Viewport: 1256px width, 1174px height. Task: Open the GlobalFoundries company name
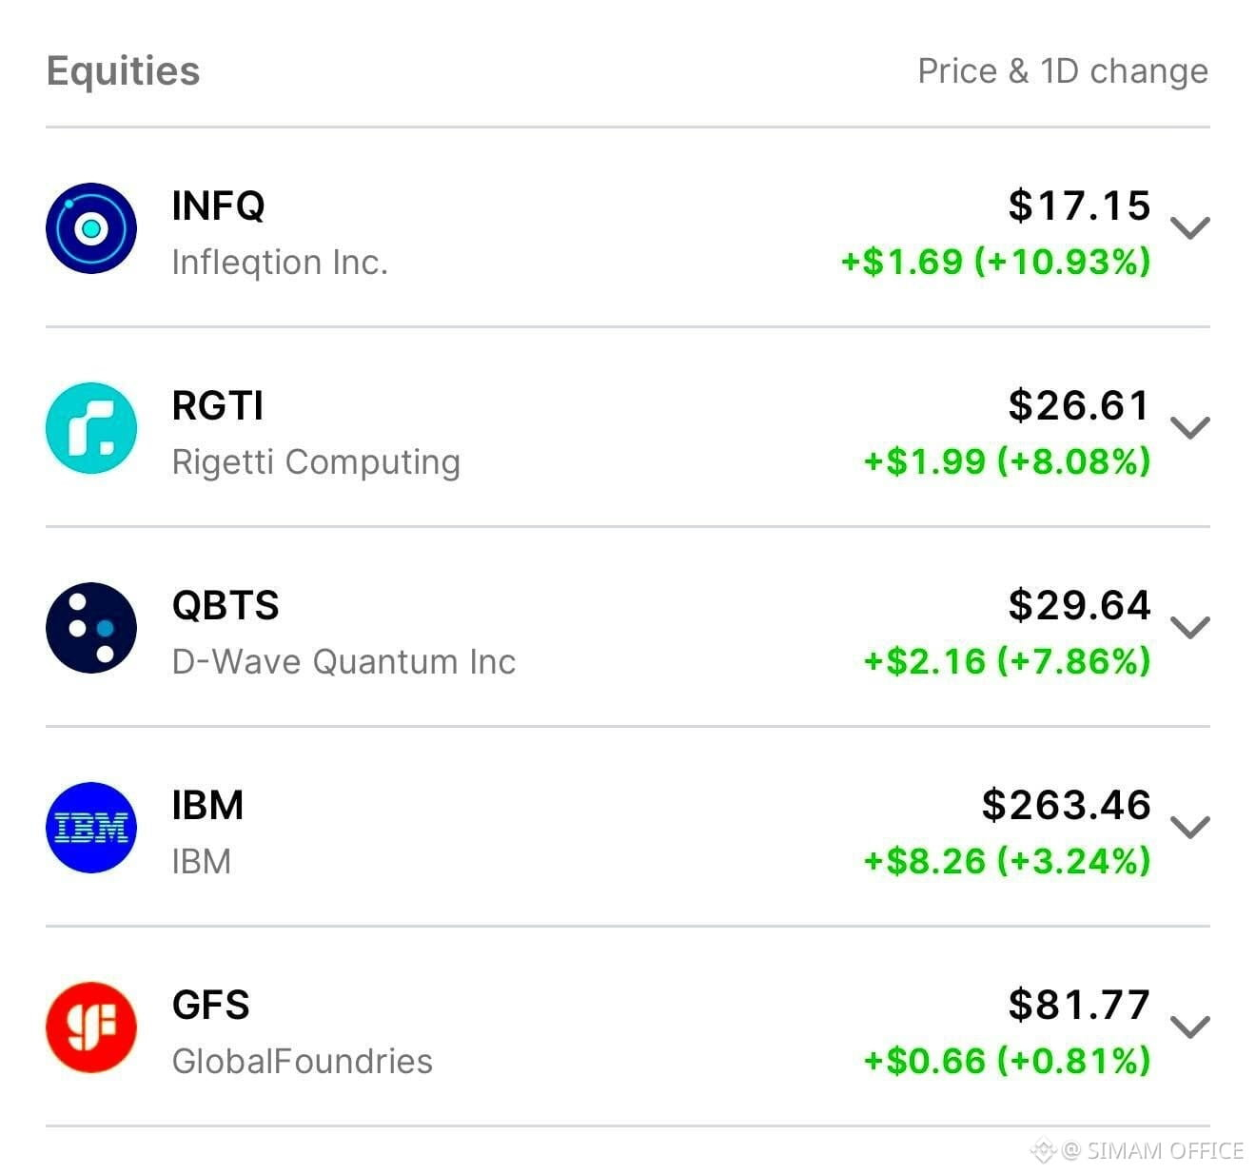pos(303,1061)
